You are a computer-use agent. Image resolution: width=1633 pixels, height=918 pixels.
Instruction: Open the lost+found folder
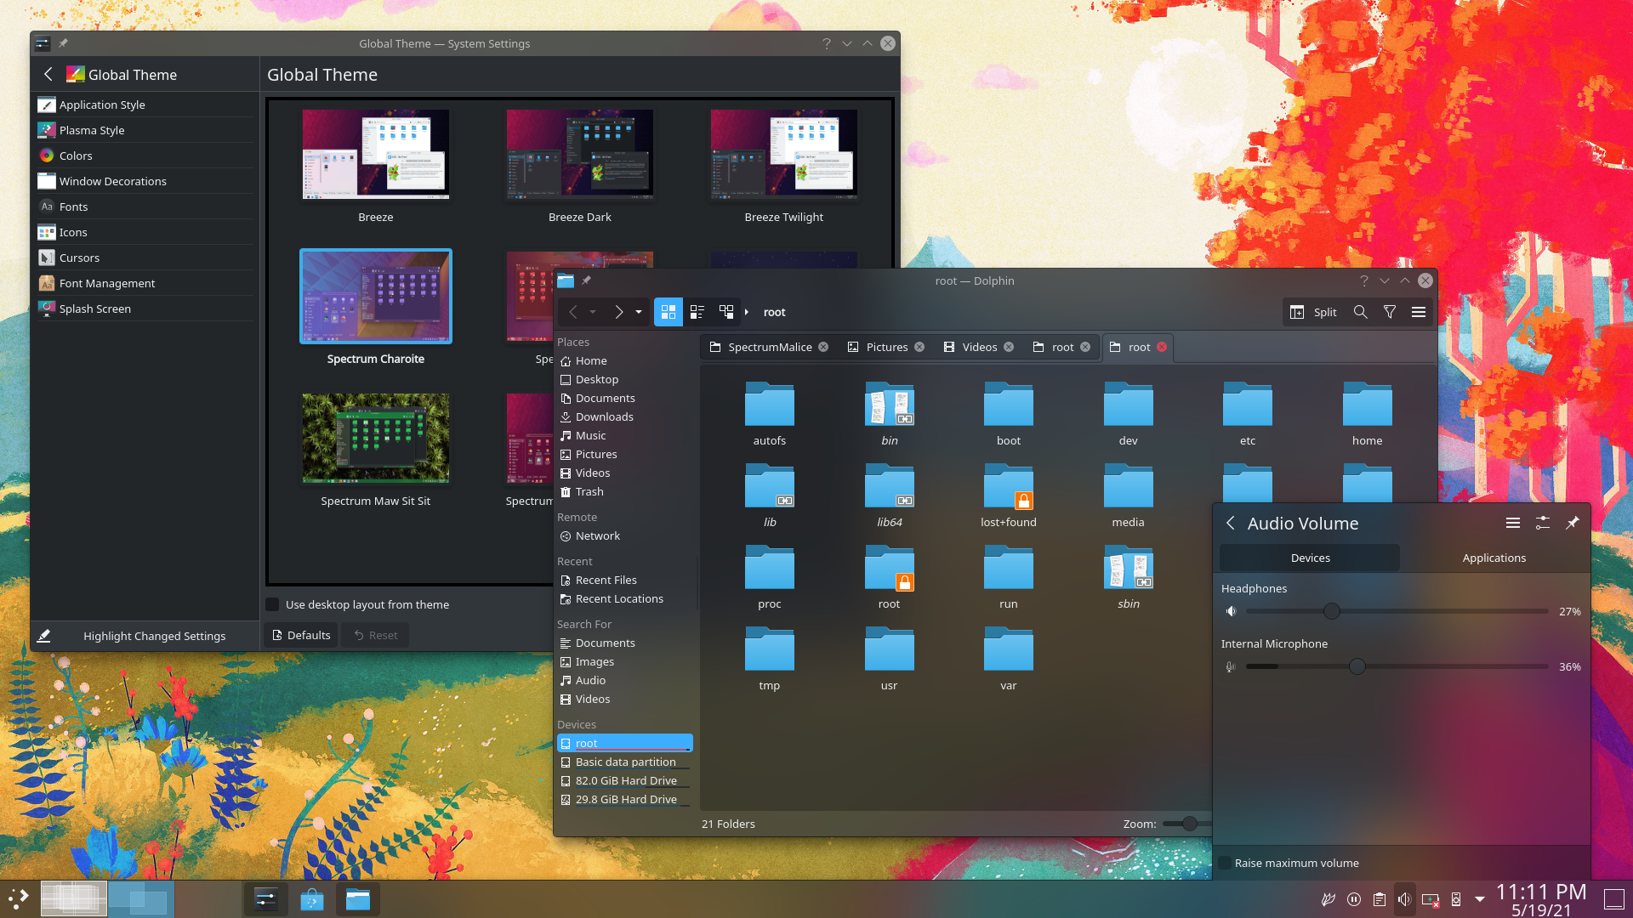click(x=1009, y=497)
